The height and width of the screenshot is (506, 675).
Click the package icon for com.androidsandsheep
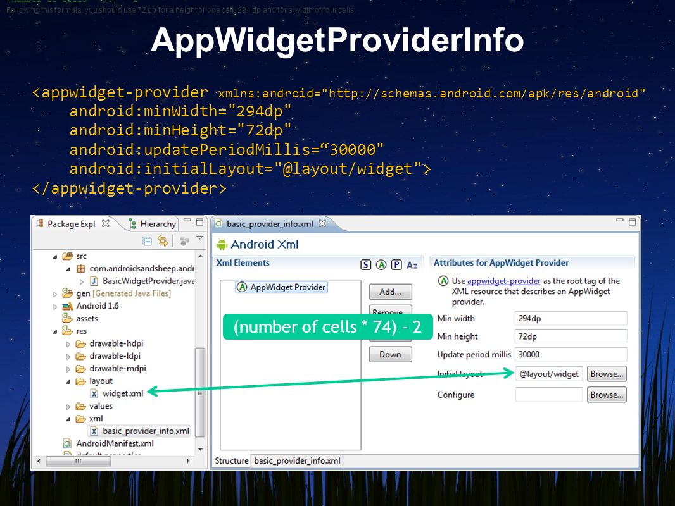80,269
